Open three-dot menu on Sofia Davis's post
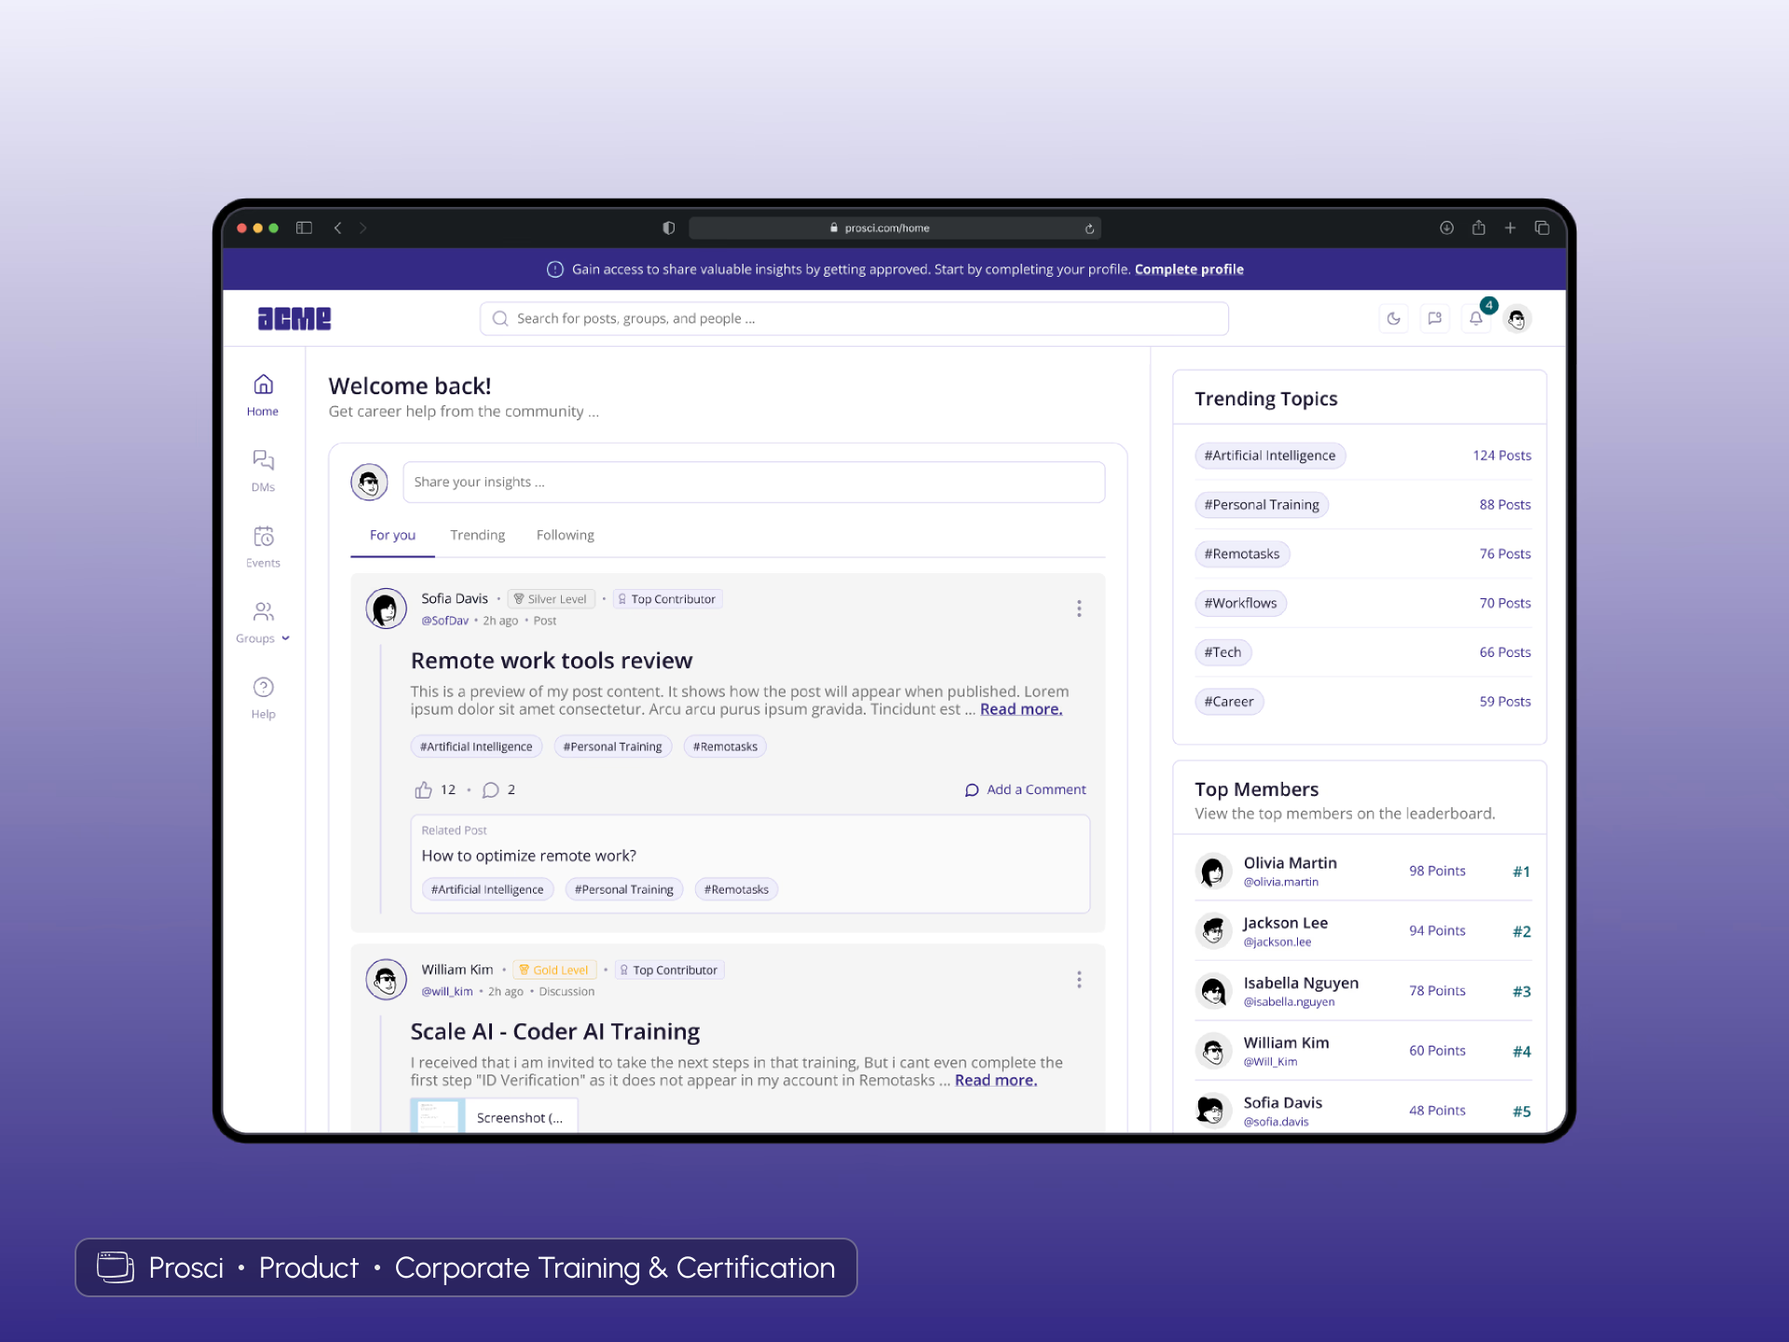This screenshot has width=1789, height=1342. [1079, 609]
